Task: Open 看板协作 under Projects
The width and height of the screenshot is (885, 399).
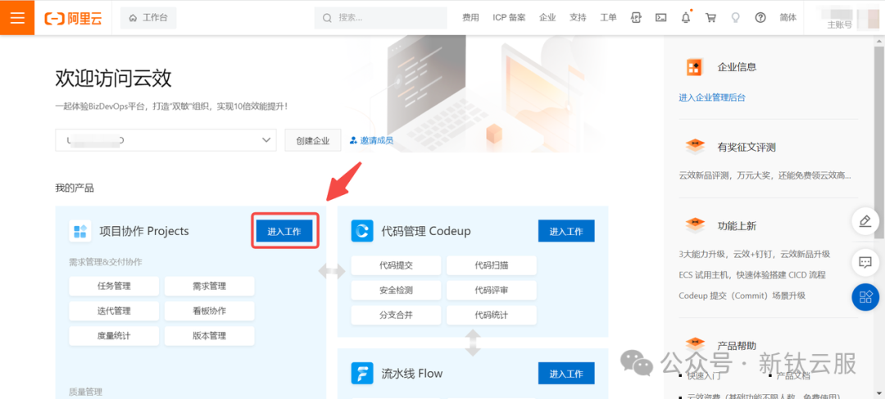Action: click(x=210, y=311)
